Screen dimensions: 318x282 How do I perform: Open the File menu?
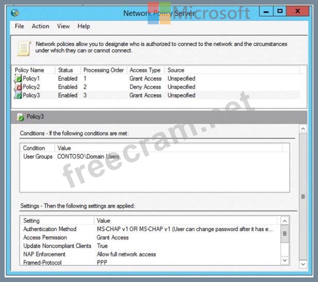pos(20,26)
